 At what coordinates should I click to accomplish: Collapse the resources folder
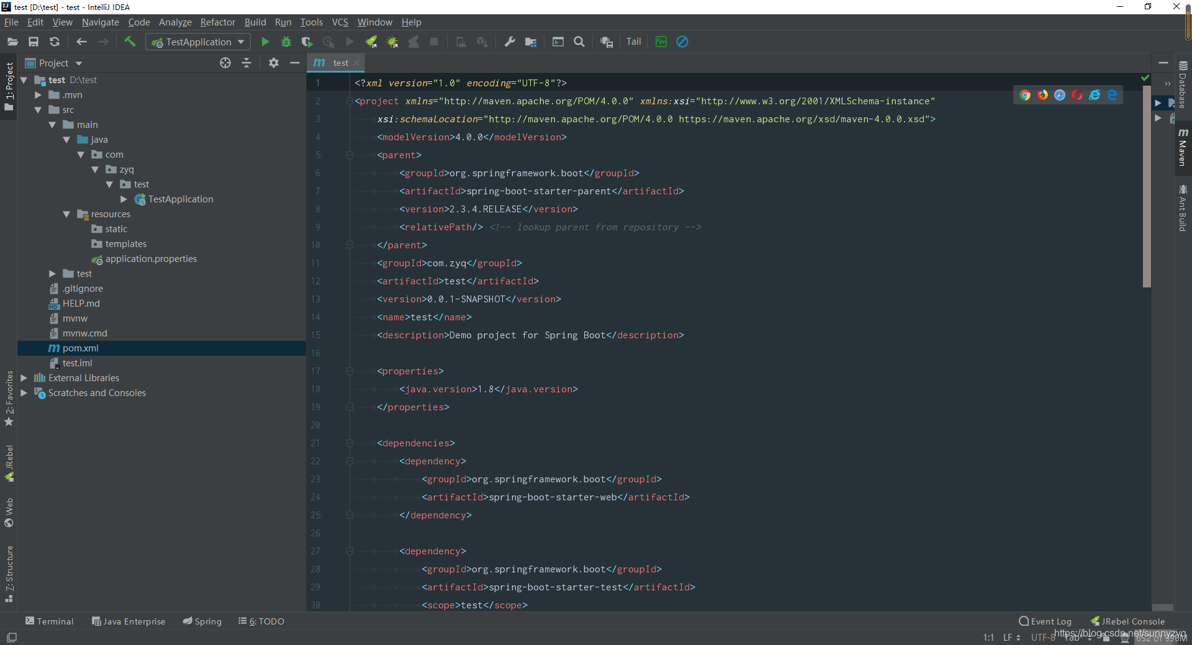click(66, 214)
